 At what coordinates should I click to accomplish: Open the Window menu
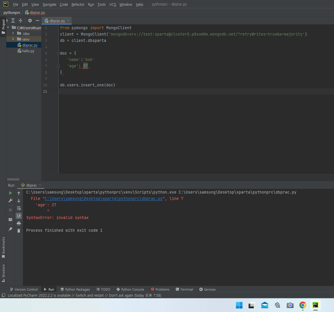coord(126,4)
